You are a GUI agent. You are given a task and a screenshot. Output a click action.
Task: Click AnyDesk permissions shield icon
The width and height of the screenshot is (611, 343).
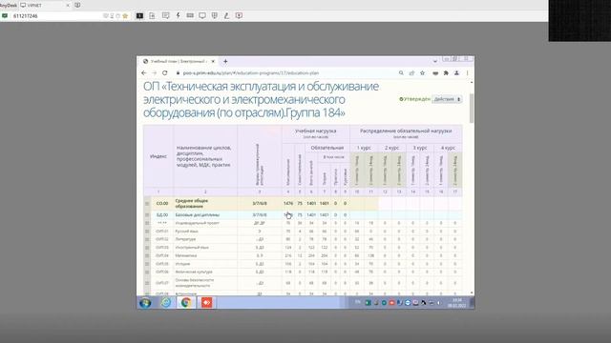[x=214, y=15]
